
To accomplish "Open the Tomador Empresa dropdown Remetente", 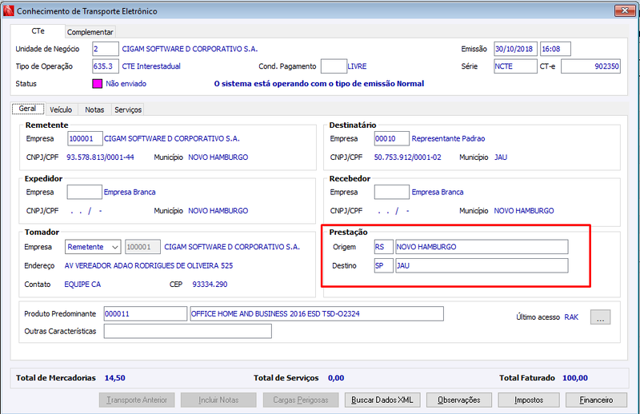I will (93, 247).
